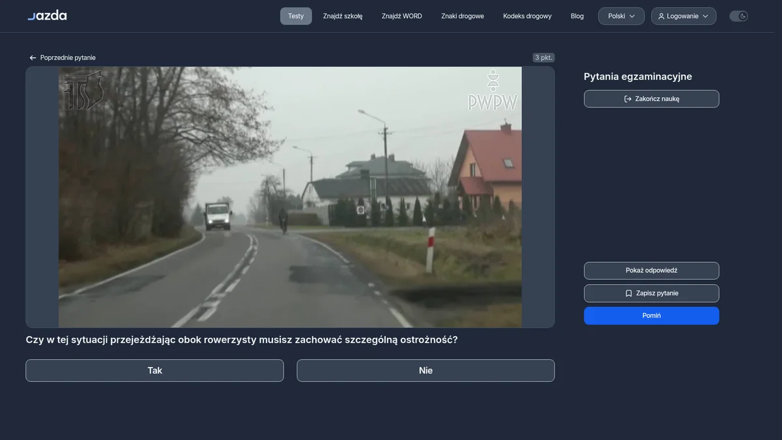The image size is (782, 440).
Task: Expand the Polski language dropdown
Action: click(x=622, y=16)
